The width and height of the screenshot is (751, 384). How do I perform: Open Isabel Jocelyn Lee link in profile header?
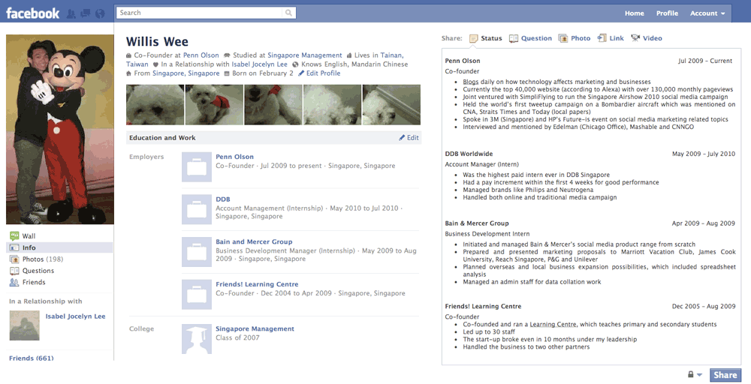click(x=260, y=64)
